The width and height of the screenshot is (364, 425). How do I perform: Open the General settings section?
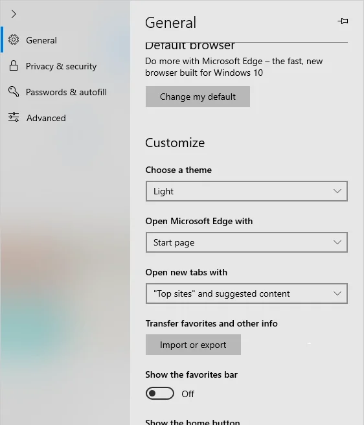65,40
